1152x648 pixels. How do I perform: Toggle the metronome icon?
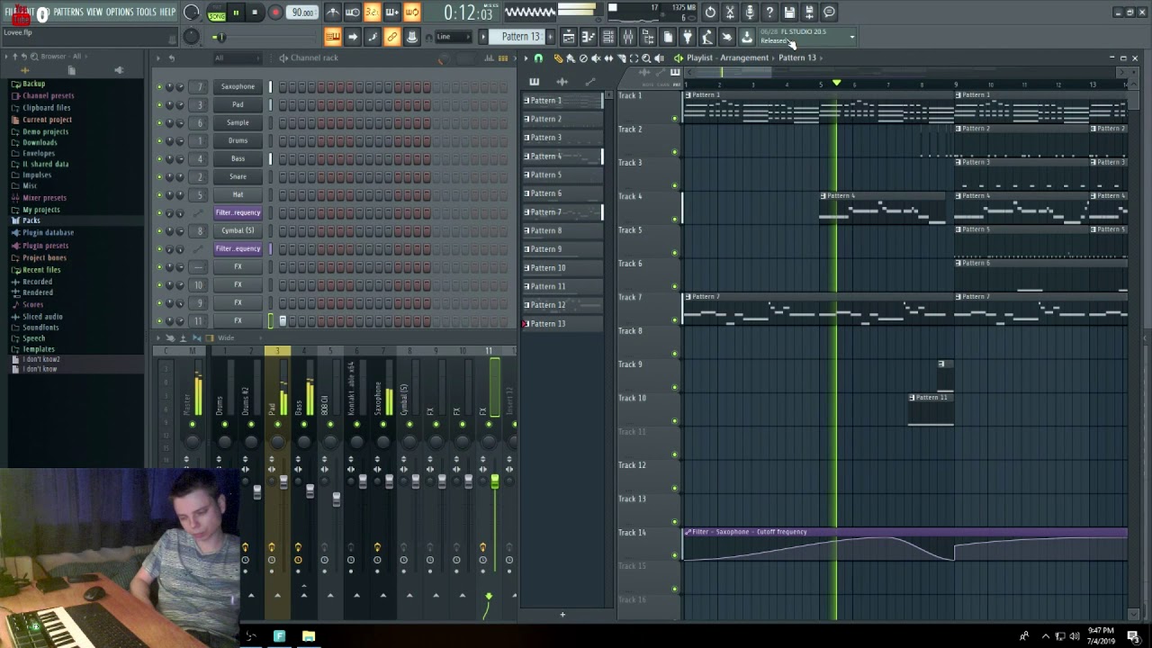click(333, 13)
